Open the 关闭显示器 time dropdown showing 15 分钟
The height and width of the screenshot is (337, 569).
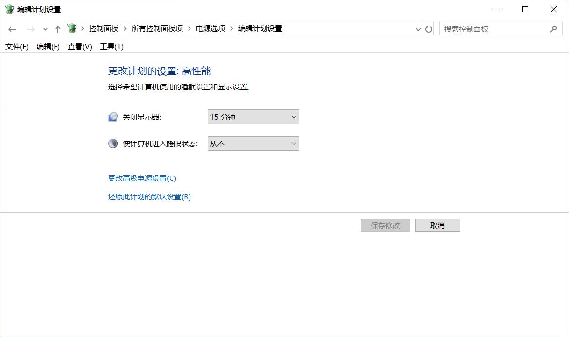pyautogui.click(x=252, y=116)
